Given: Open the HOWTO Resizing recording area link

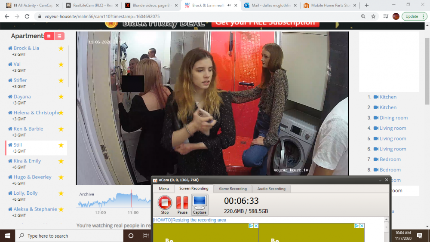Looking at the screenshot, I should coord(190,220).
